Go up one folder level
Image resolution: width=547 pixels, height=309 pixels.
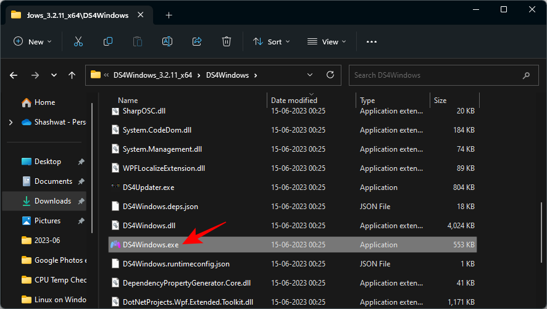[x=72, y=75]
